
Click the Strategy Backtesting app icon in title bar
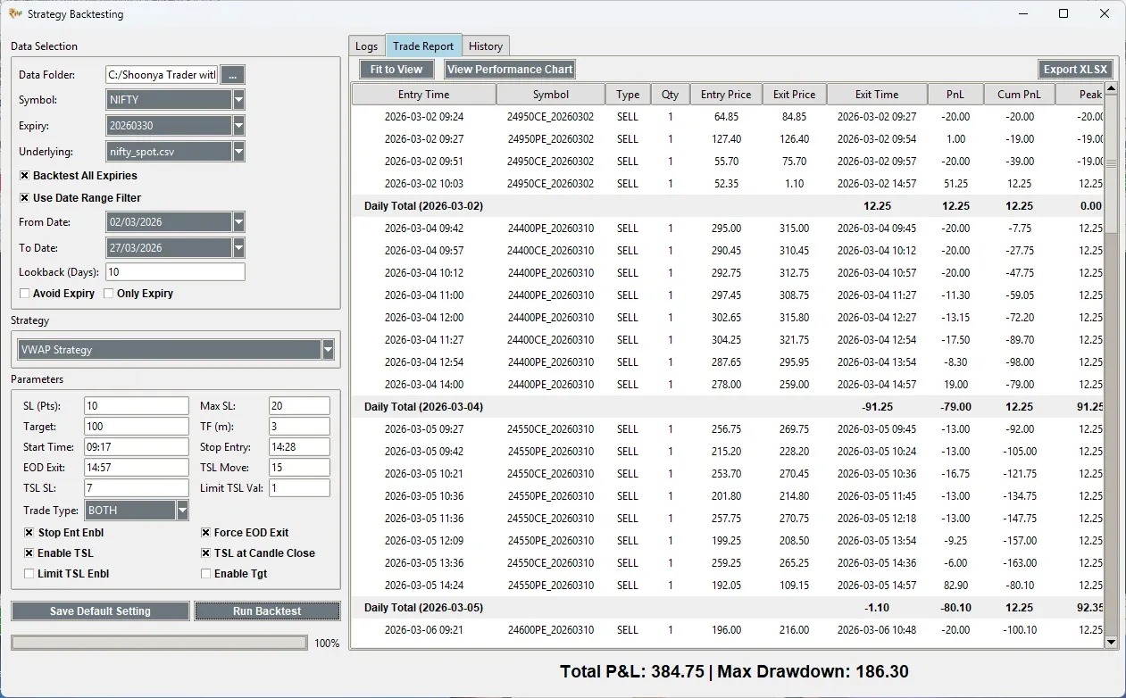click(14, 13)
